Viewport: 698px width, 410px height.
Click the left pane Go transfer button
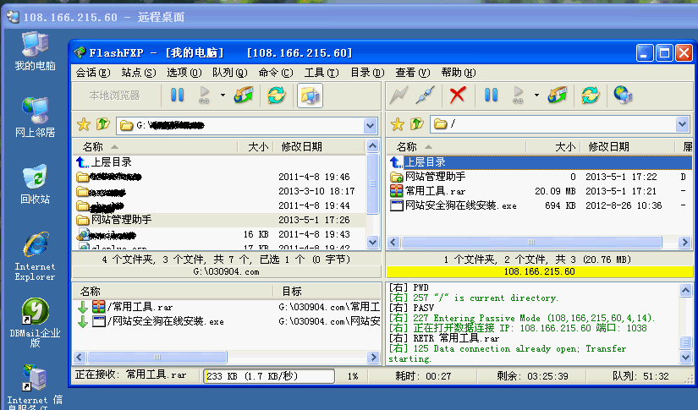[x=205, y=96]
